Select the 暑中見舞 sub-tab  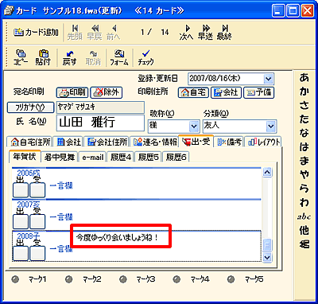coord(60,158)
